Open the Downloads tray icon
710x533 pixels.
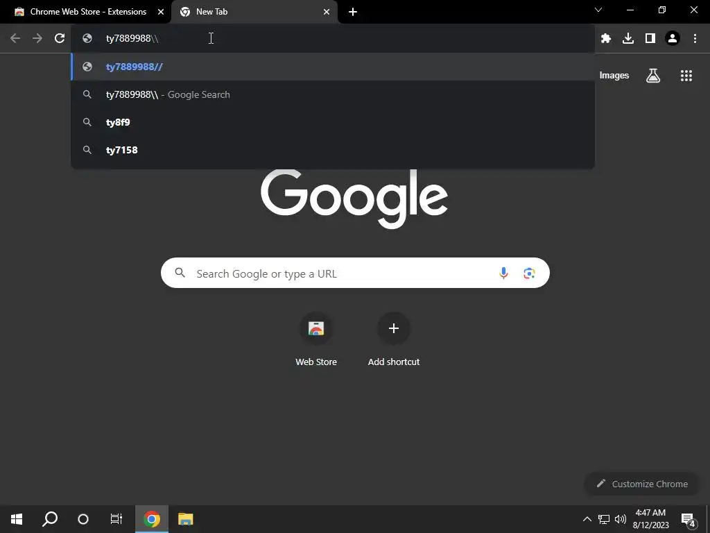[628, 38]
